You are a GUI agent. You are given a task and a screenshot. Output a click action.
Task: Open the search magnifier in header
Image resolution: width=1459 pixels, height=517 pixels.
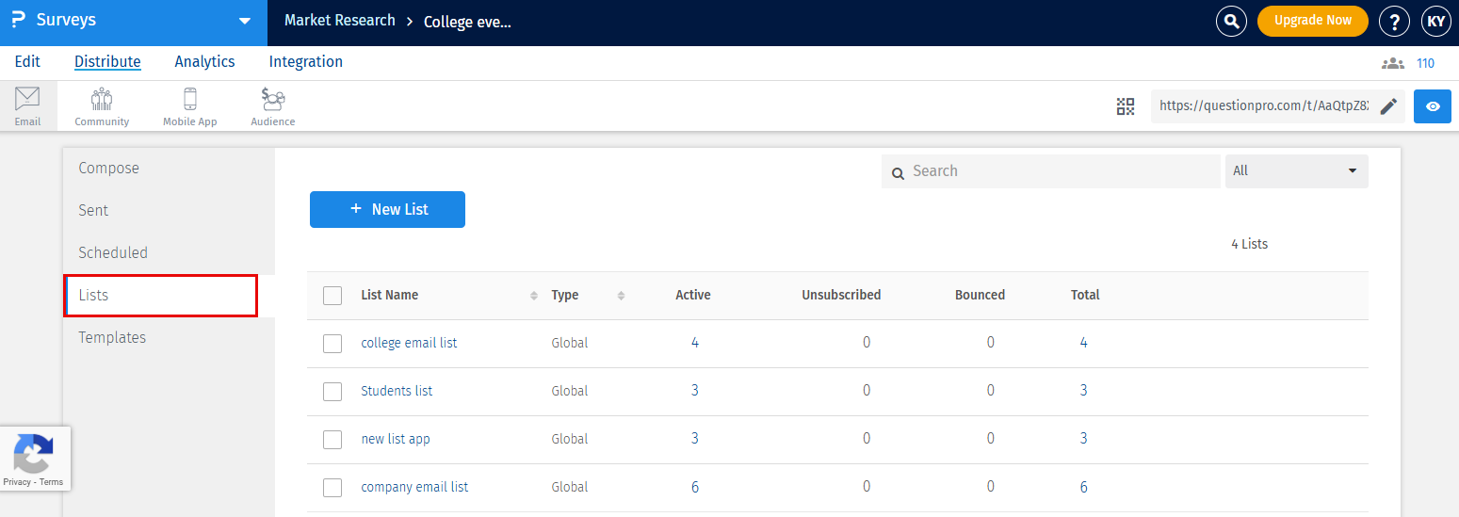point(1230,21)
